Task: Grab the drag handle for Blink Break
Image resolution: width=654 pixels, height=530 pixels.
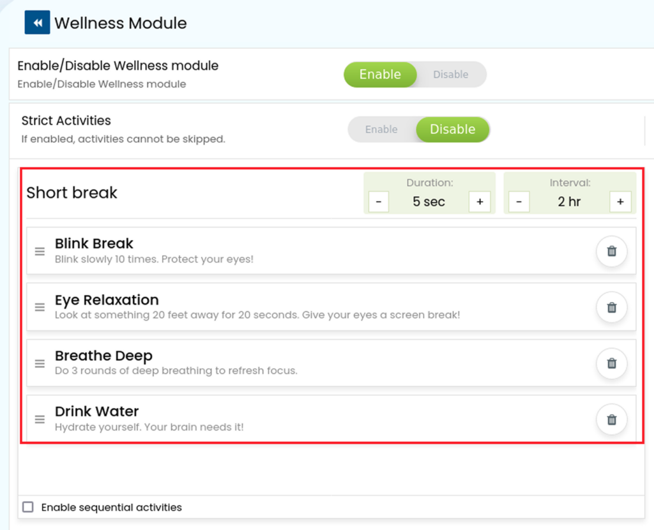Action: (40, 252)
